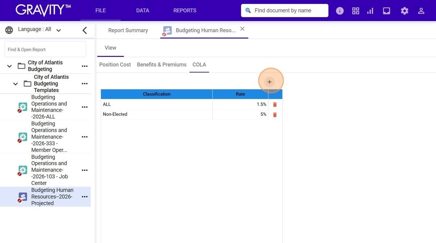Close the Budgeting Human Reso... tab
The image size is (436, 243).
[242, 29]
